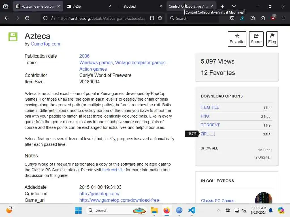290x217 pixels.
Task: Open the 'their website' link in Notes
Action: click(113, 170)
